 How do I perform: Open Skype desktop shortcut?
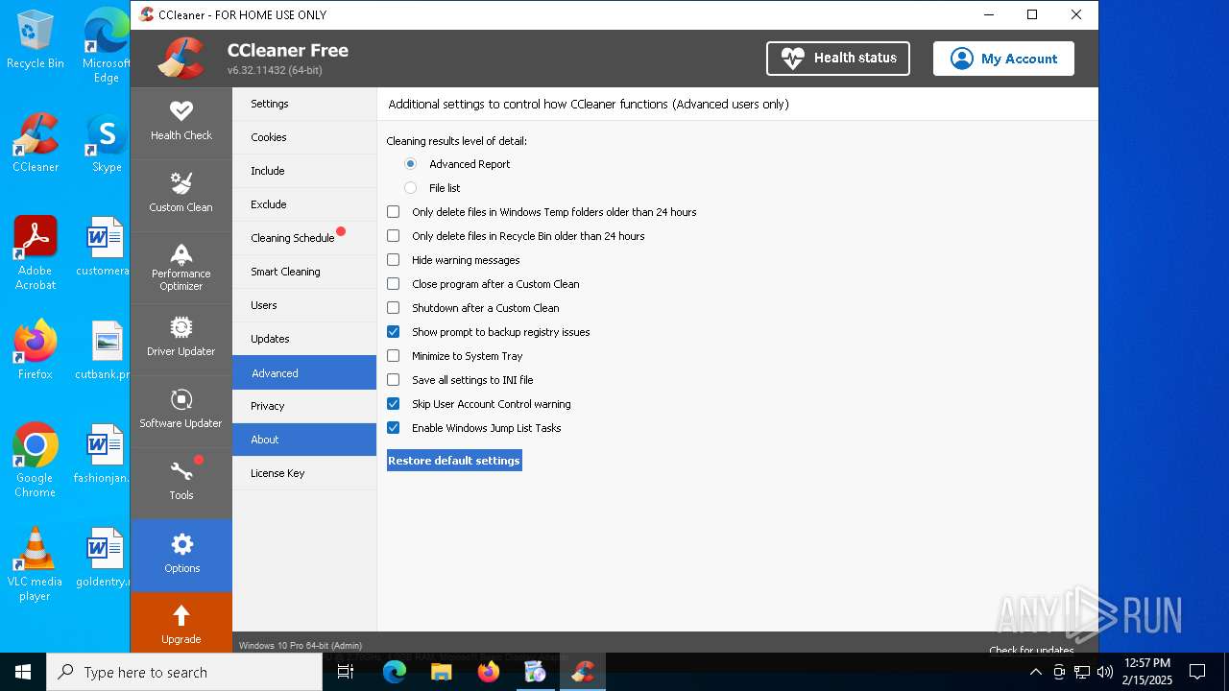coord(107,143)
